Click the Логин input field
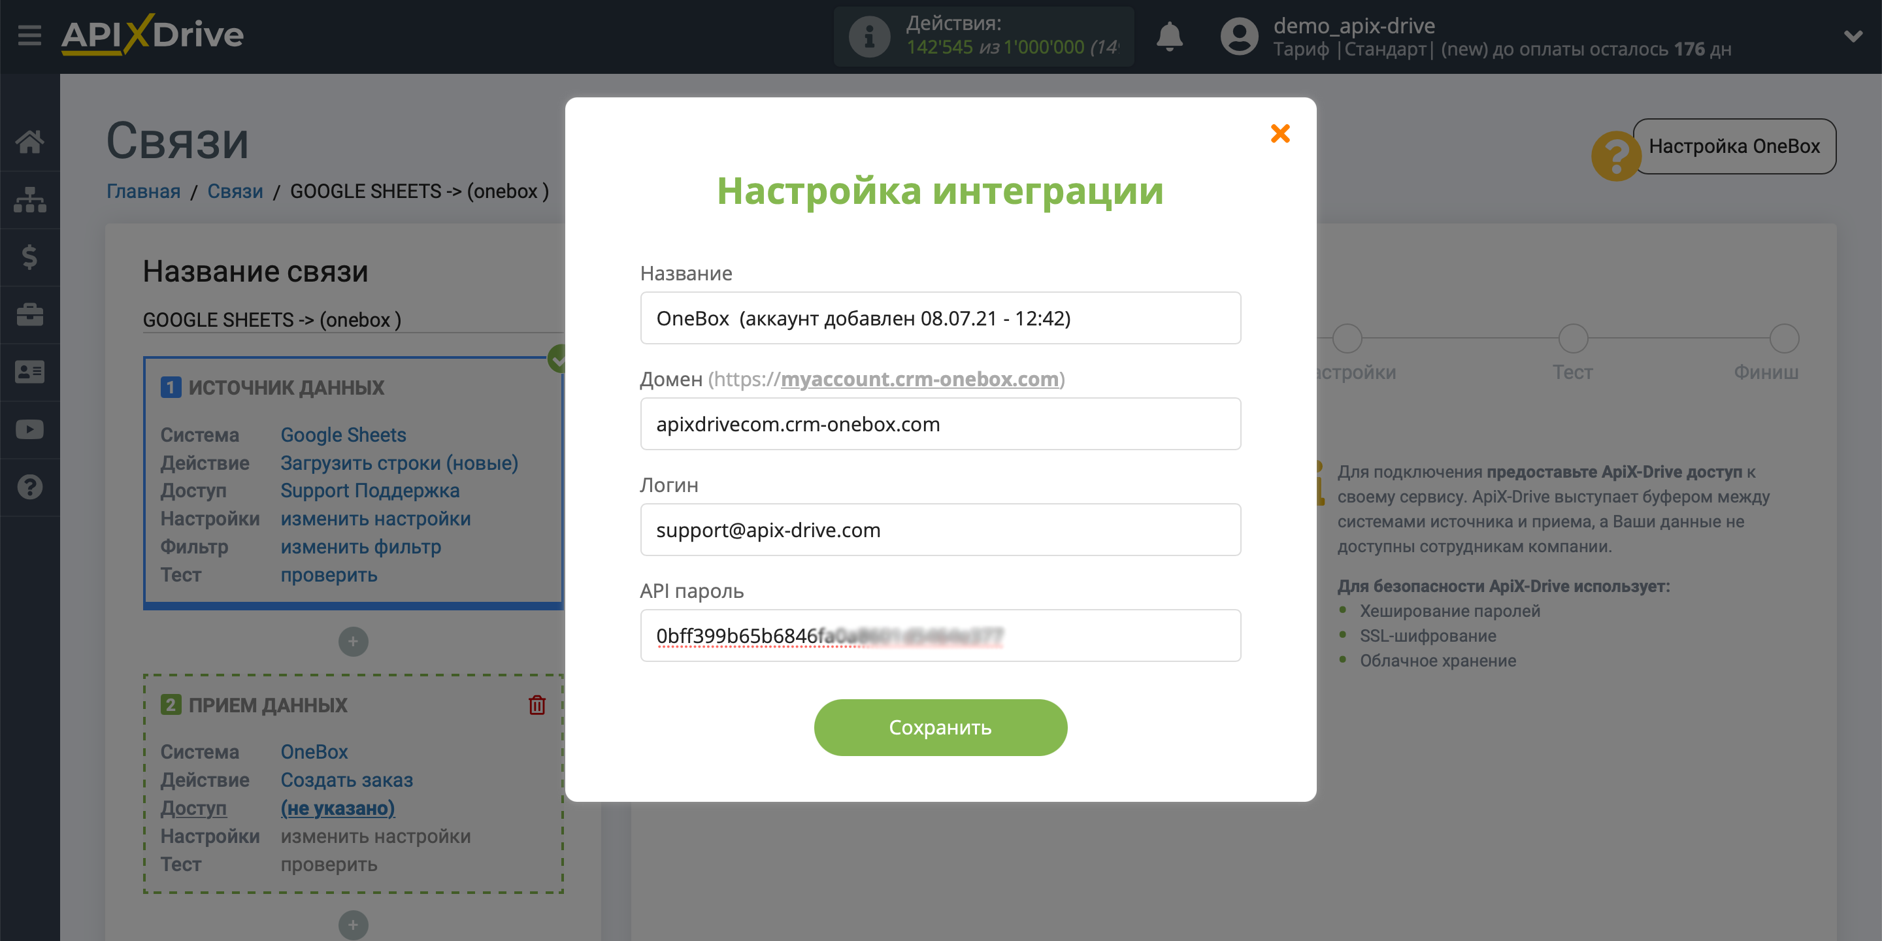This screenshot has width=1882, height=941. point(940,530)
